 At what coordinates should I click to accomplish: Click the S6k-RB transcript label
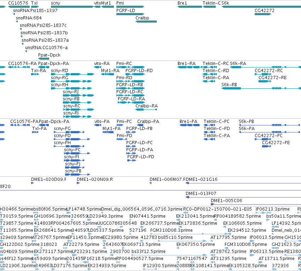(229, 85)
